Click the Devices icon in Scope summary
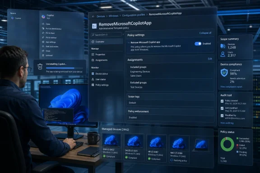Screen dimensions: 260x173 (x=223, y=46)
